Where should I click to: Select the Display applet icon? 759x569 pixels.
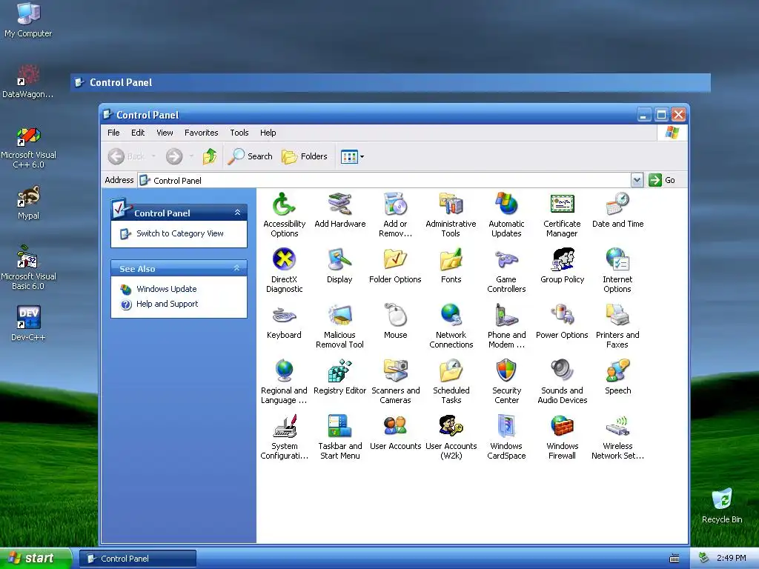339,260
